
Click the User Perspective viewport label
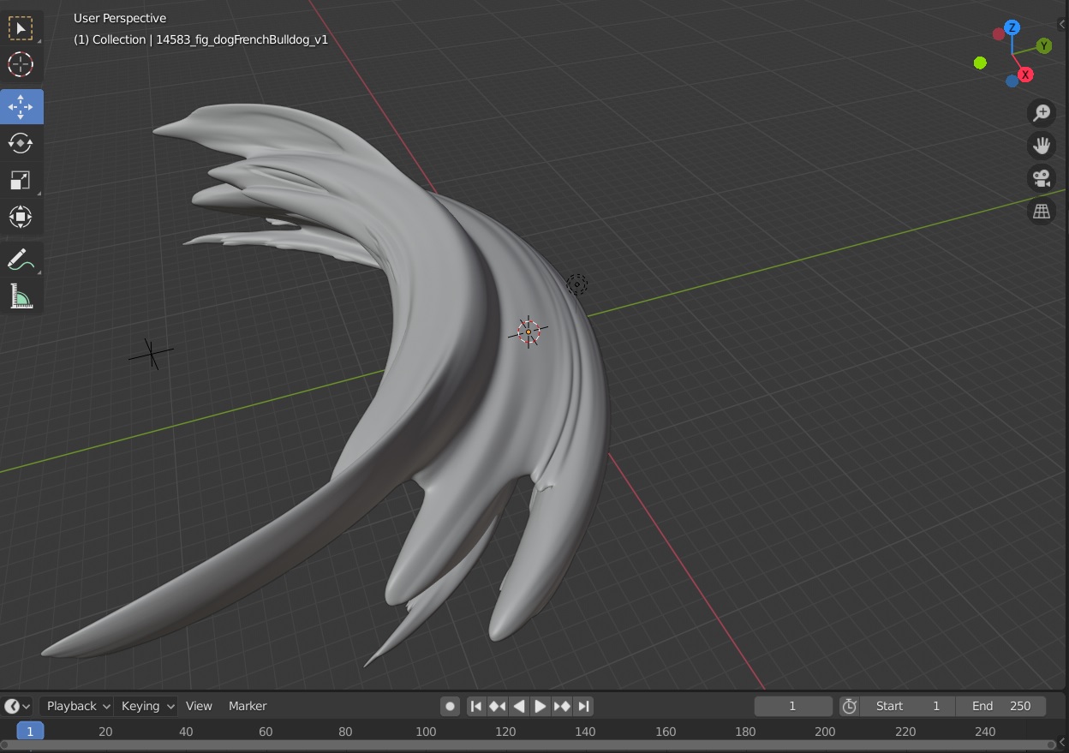(120, 18)
